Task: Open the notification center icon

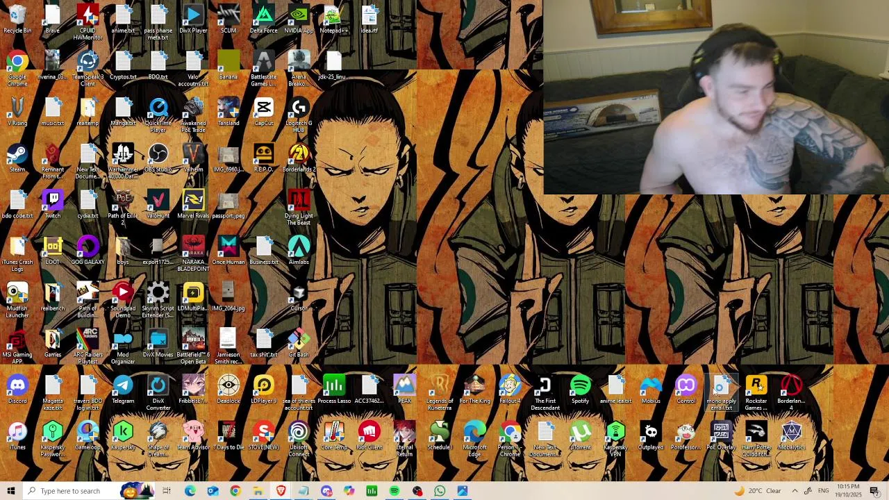Action: 874,491
